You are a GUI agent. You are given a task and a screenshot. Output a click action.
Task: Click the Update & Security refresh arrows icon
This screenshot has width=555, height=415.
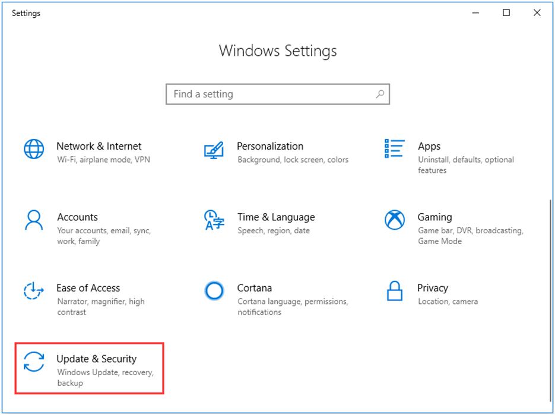click(x=34, y=362)
